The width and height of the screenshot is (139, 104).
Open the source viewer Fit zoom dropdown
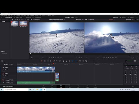tap(32, 20)
